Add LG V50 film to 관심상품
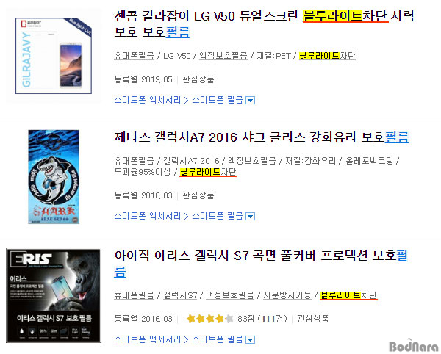The height and width of the screenshot is (354, 441). point(198,79)
